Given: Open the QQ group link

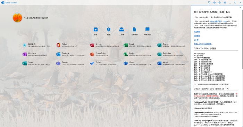Looking at the screenshot, I should [x=196, y=40].
